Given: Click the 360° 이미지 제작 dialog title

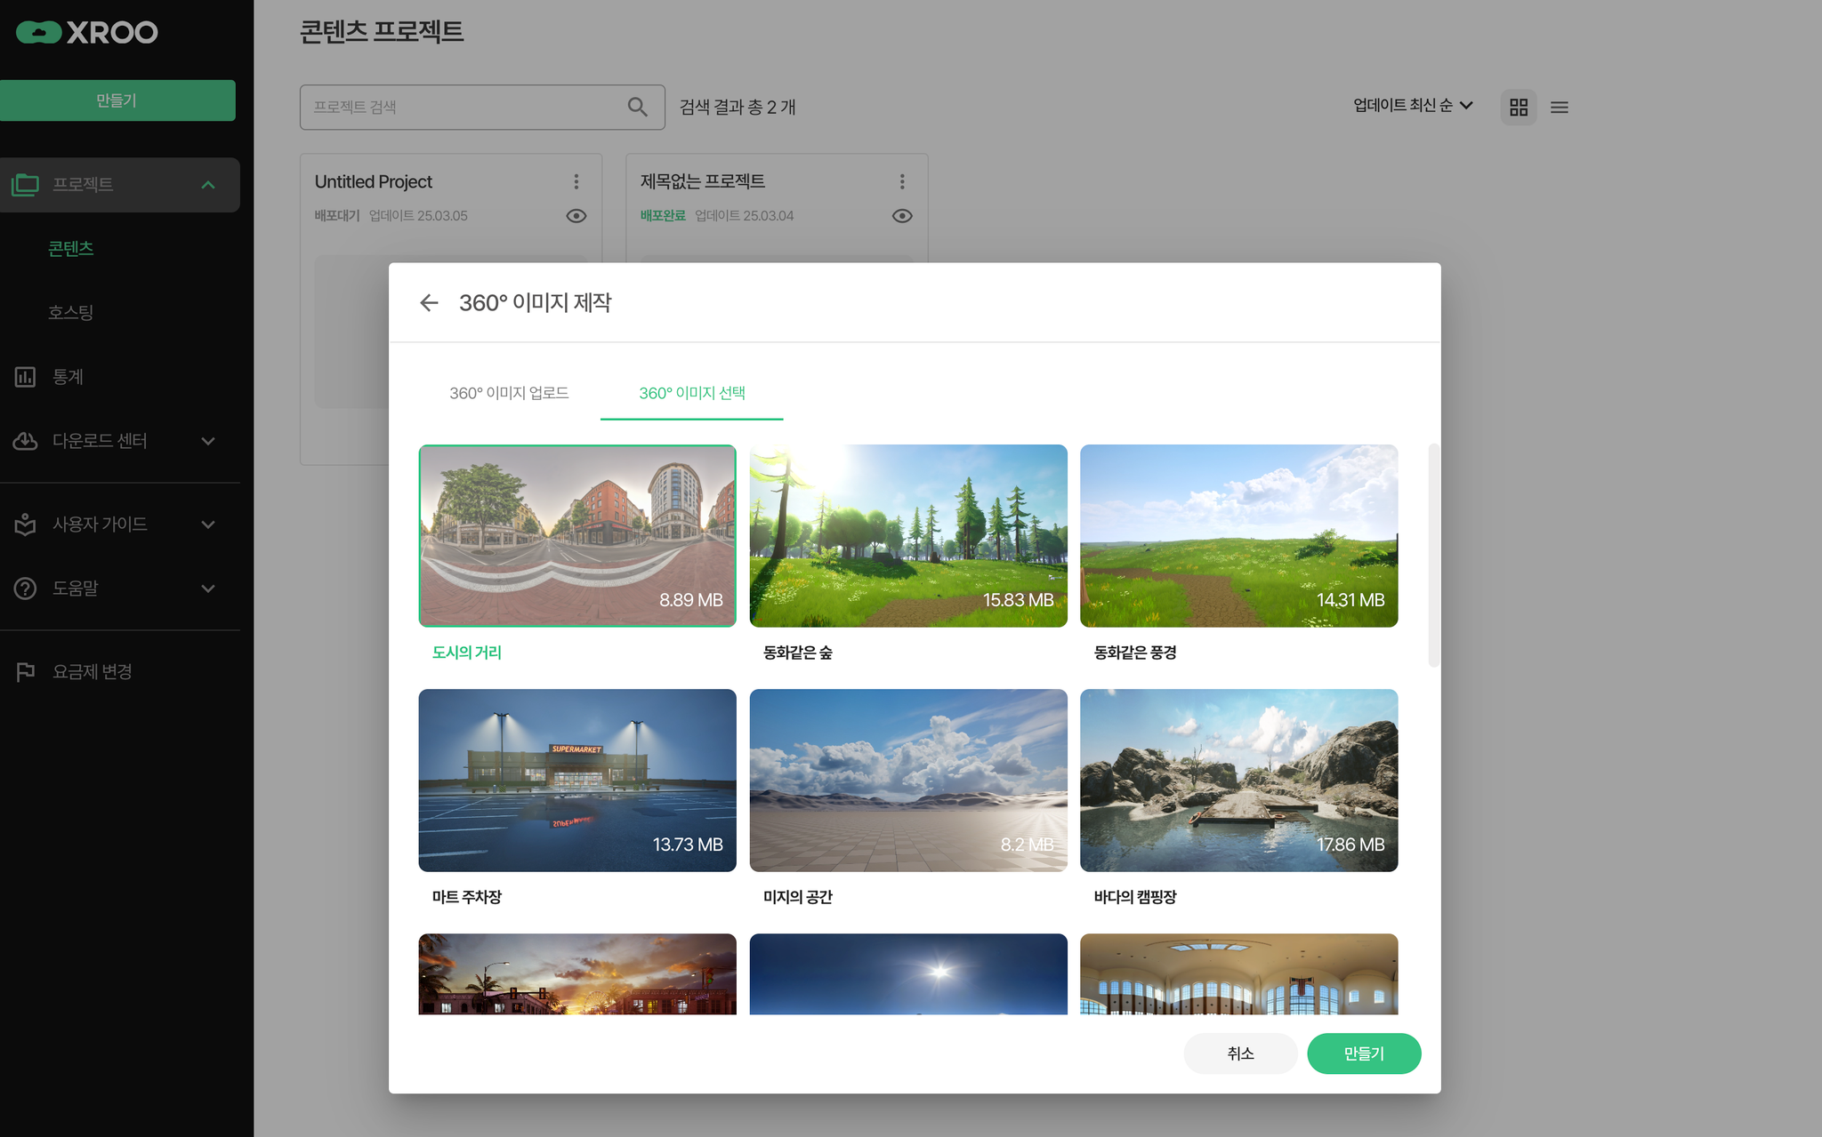Looking at the screenshot, I should click(536, 303).
